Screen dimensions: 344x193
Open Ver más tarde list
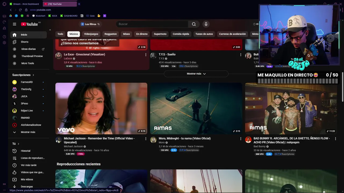(28, 165)
